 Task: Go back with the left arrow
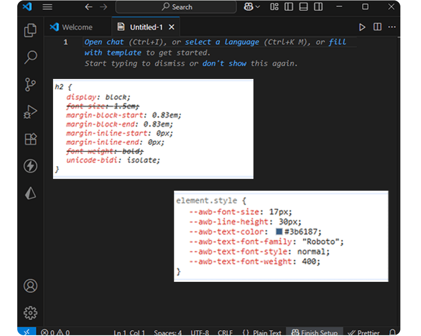click(88, 7)
